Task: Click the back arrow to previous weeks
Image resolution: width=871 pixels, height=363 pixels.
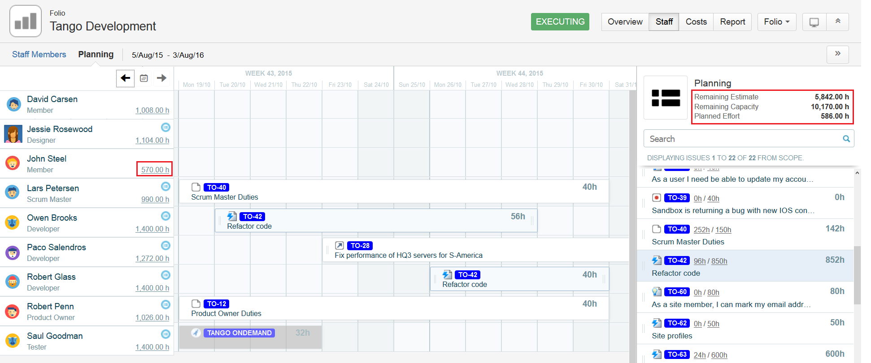Action: 125,78
